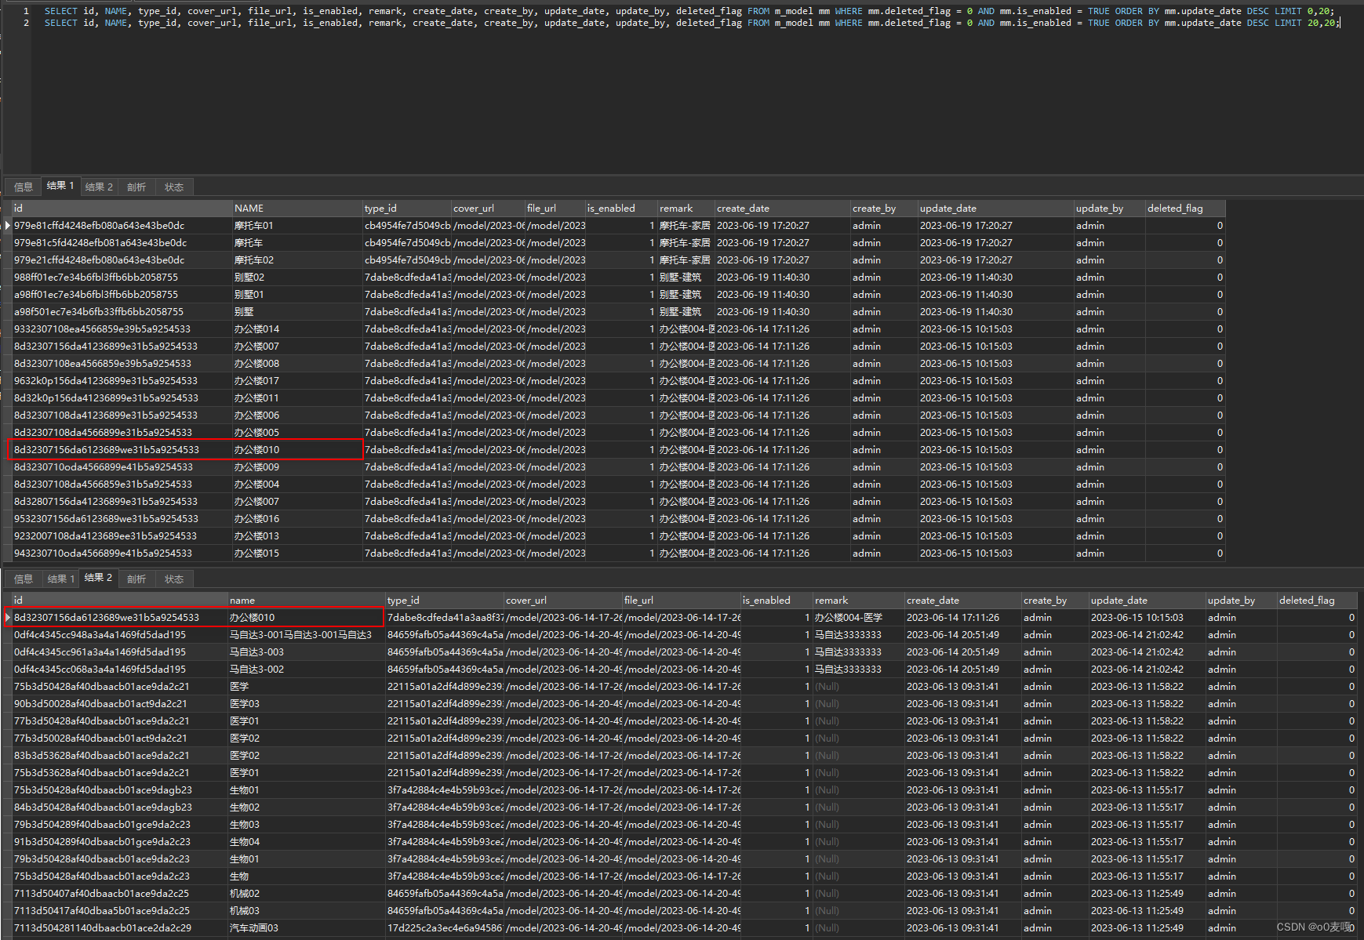This screenshot has width=1364, height=940.
Task: Click the lowercase name column header
Action: tap(306, 601)
